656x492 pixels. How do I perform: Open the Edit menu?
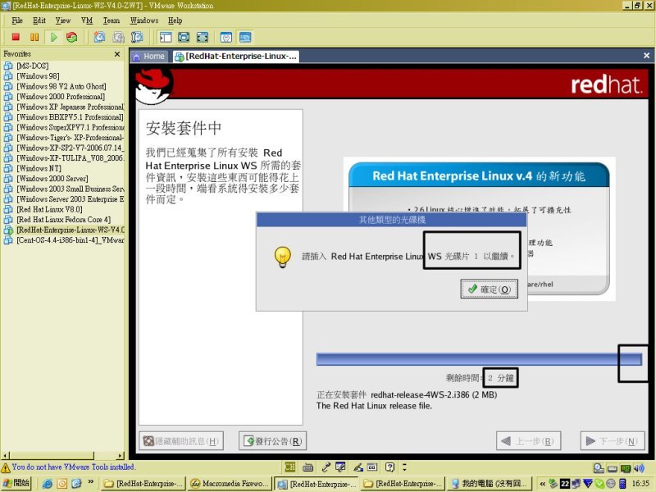pos(39,20)
